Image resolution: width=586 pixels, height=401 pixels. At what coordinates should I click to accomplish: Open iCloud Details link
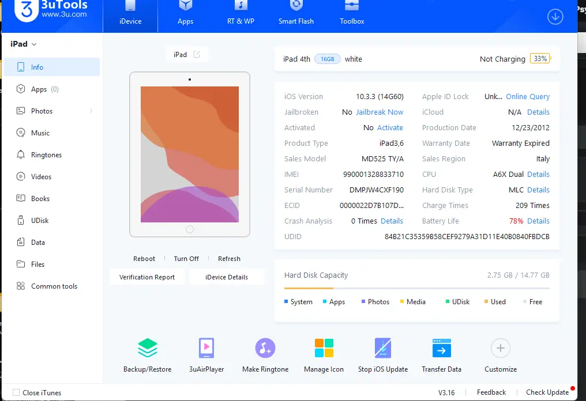(x=538, y=112)
